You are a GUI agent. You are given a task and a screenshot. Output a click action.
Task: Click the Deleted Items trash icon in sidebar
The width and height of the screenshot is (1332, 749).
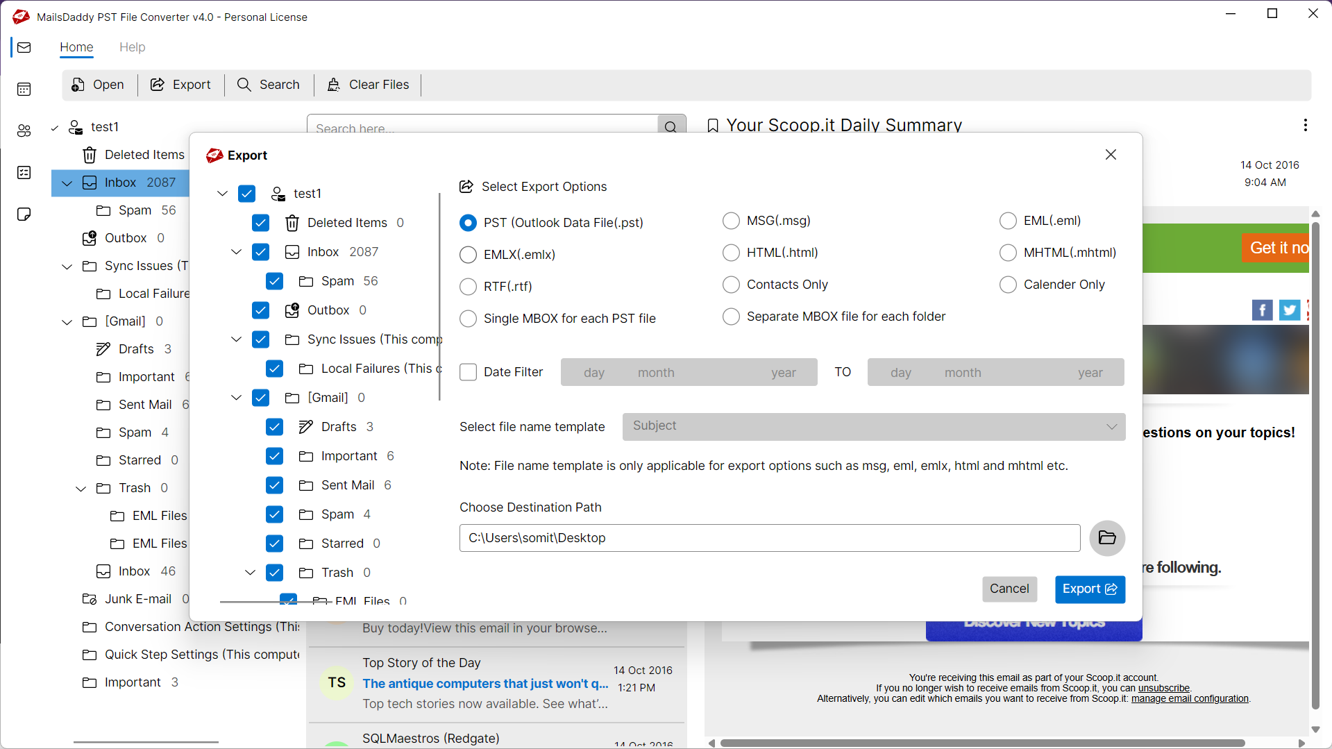pos(90,155)
